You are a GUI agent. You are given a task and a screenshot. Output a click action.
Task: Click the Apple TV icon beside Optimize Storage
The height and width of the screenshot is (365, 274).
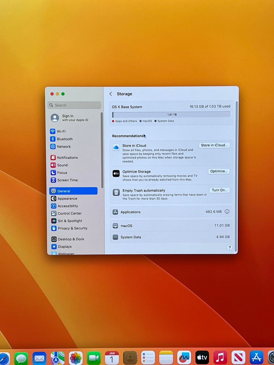click(x=116, y=173)
